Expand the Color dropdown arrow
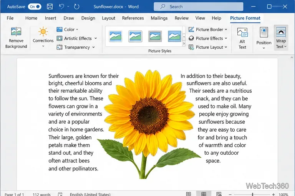The height and width of the screenshot is (196, 295). [x=77, y=29]
